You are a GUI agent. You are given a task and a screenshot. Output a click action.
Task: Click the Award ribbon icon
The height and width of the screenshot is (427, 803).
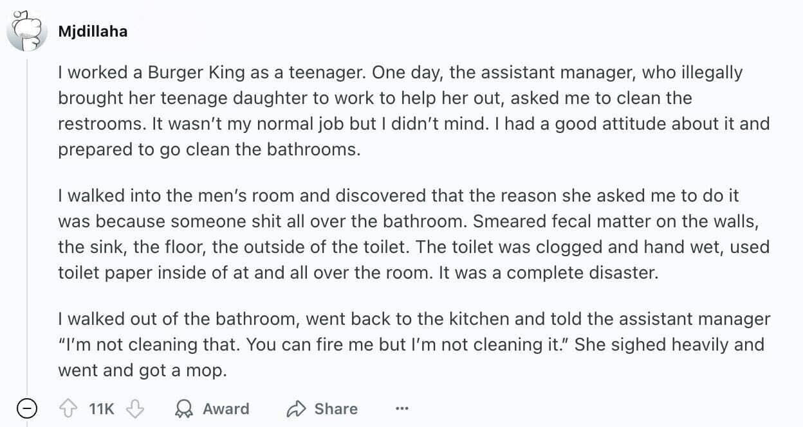(x=185, y=408)
